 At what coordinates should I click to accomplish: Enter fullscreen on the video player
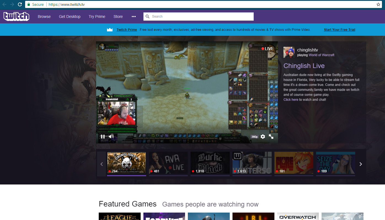click(271, 137)
